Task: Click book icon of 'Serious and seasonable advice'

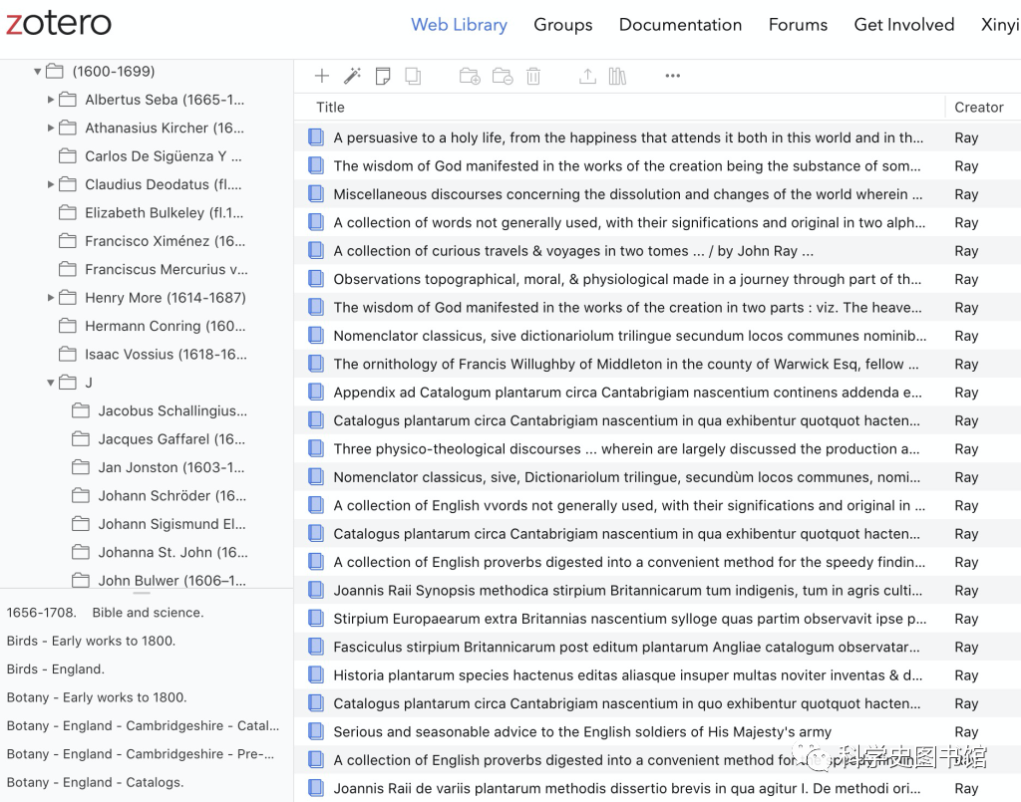Action: [x=316, y=731]
